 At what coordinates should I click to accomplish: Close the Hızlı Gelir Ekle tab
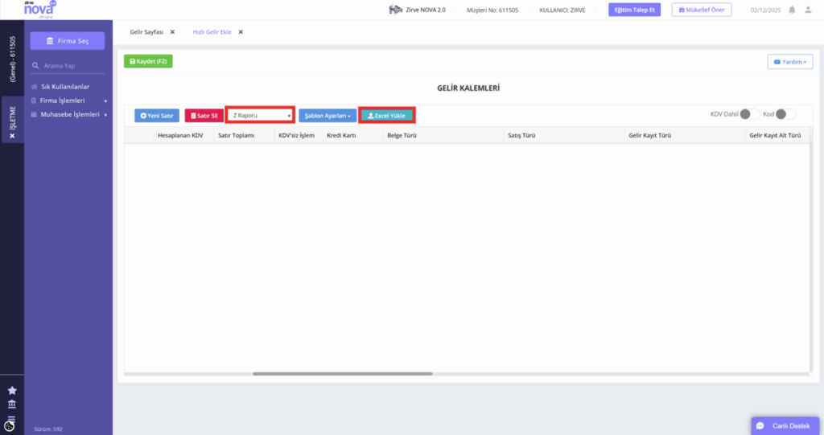pyautogui.click(x=241, y=32)
